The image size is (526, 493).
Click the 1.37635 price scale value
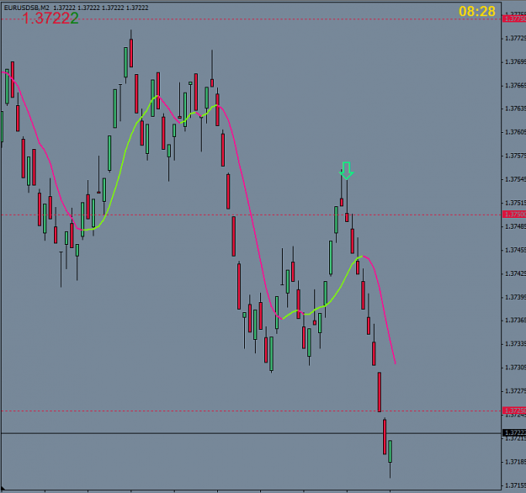coord(515,109)
